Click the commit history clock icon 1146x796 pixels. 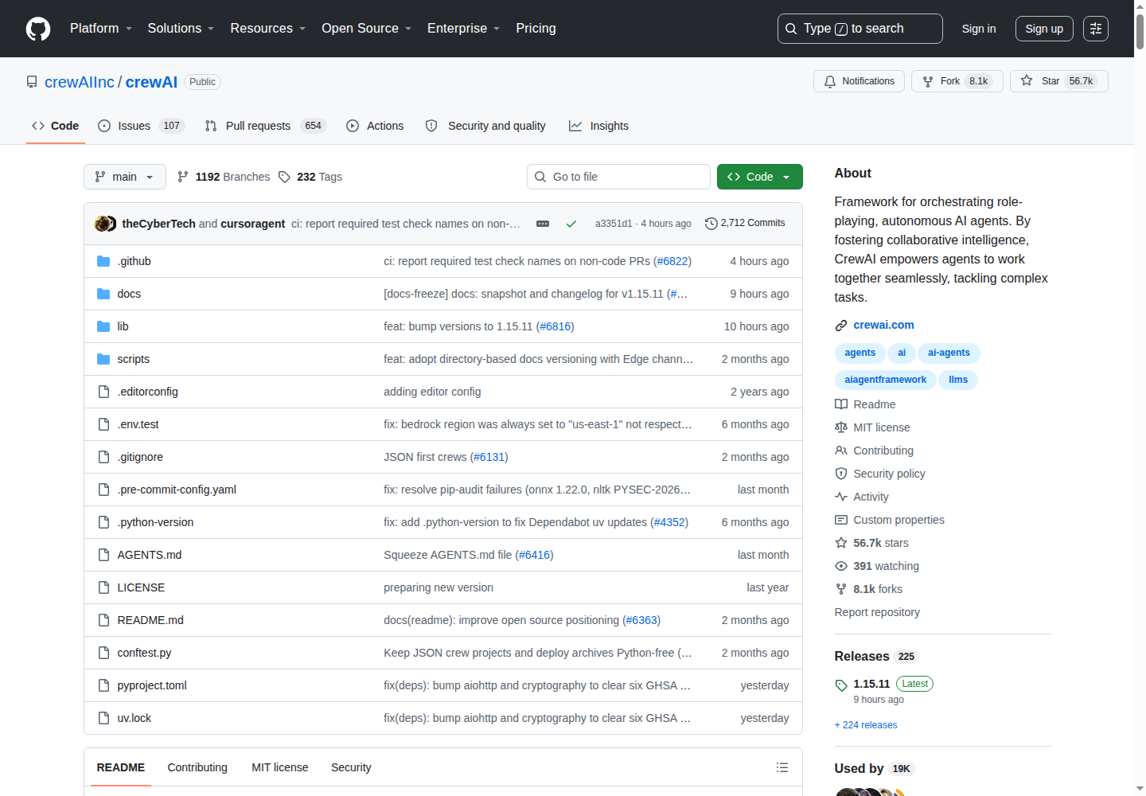(711, 224)
